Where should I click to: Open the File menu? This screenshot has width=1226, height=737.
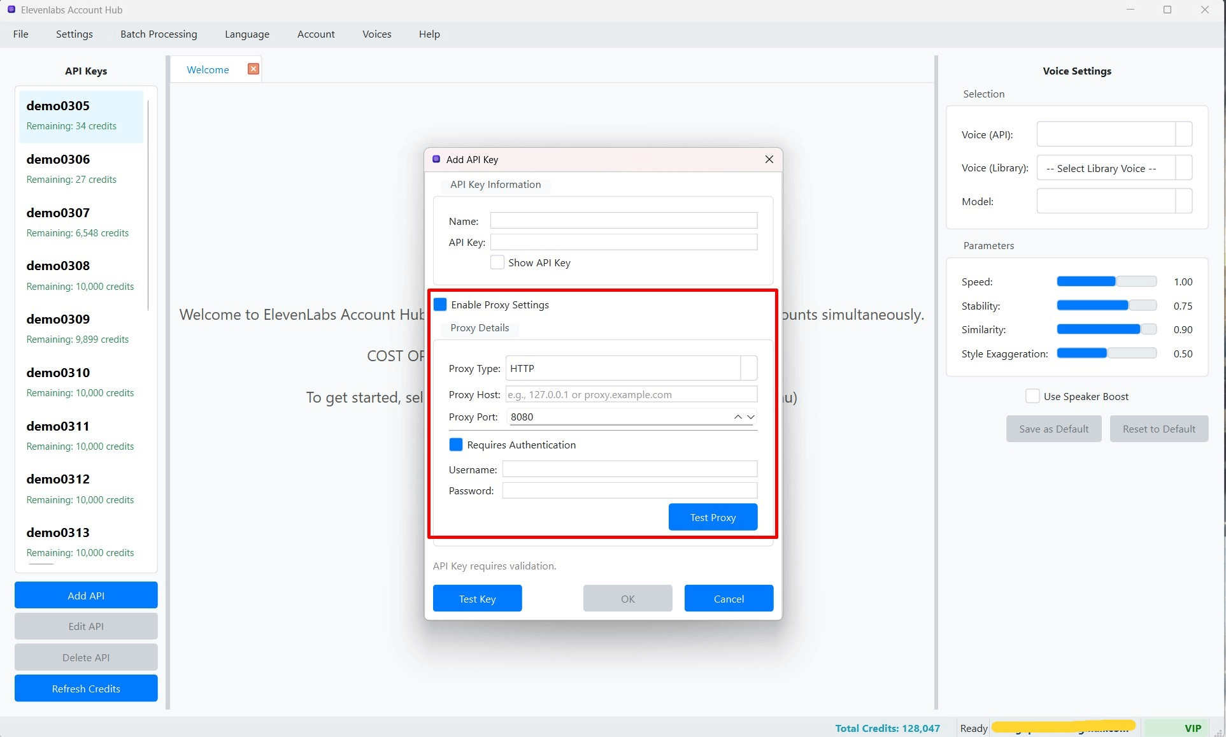click(x=21, y=34)
